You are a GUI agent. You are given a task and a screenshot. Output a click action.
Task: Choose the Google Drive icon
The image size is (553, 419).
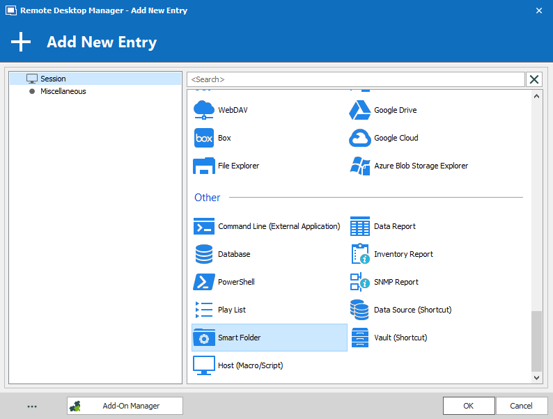click(x=359, y=110)
